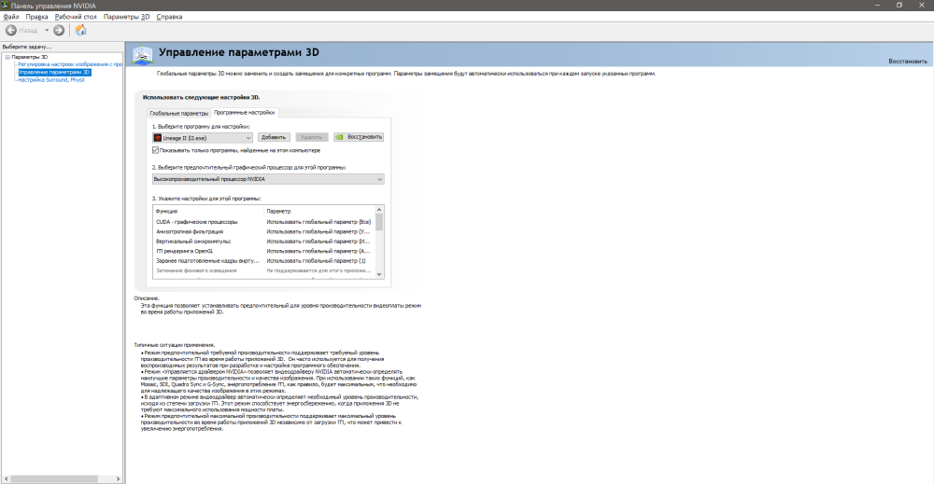Viewport: 934px width, 484px height.
Task: Open the back history dropdown arrow
Action: tap(46, 30)
